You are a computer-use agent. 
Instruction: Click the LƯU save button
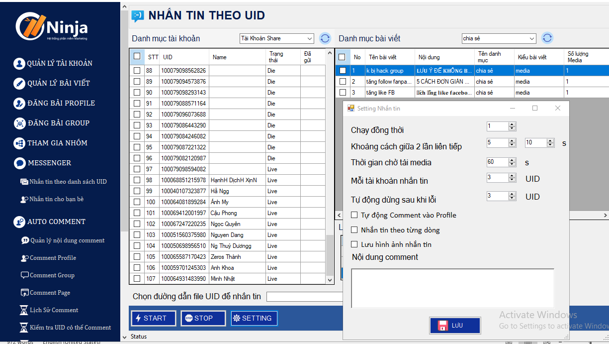[x=455, y=326]
